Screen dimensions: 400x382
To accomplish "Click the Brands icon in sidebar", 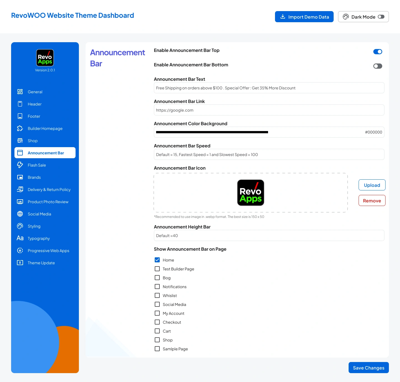I will click(20, 177).
